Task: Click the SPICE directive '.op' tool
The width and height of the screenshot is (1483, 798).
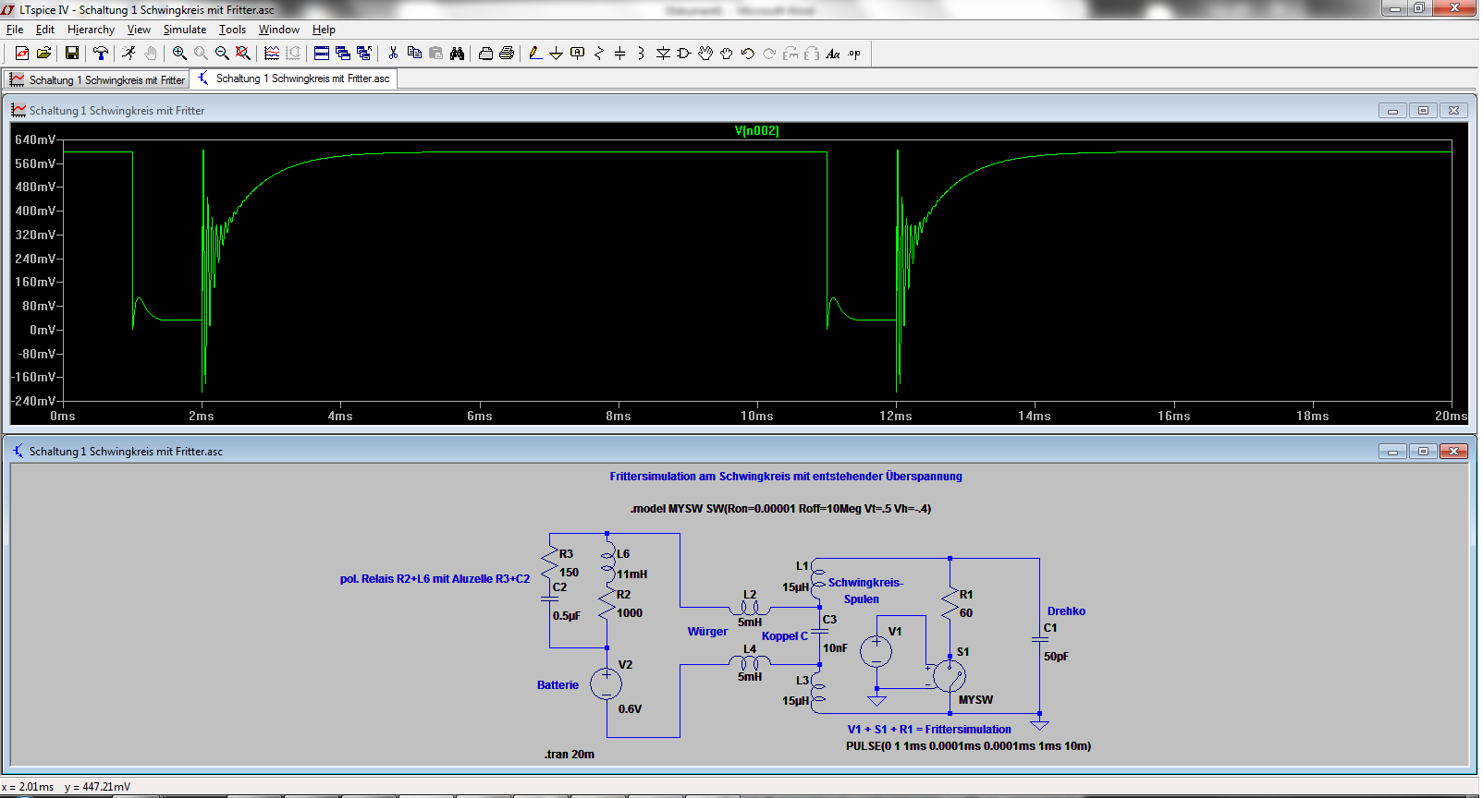Action: coord(854,54)
